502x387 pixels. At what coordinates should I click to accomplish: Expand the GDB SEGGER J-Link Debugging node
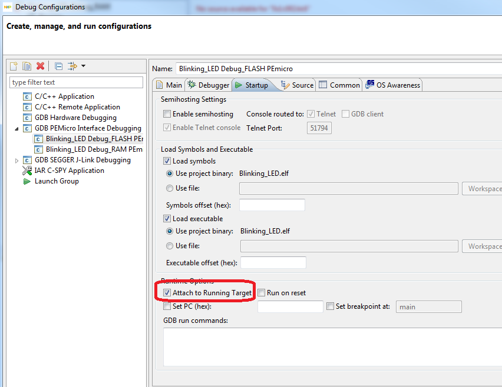tap(16, 161)
